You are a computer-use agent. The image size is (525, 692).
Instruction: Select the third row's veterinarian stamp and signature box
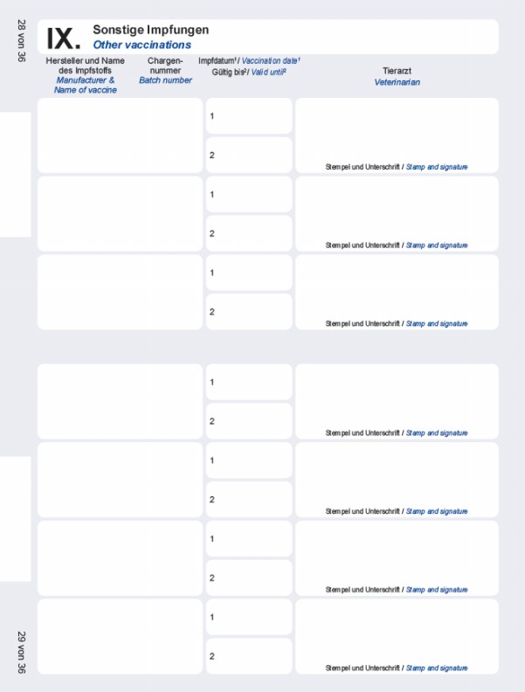[x=397, y=288]
